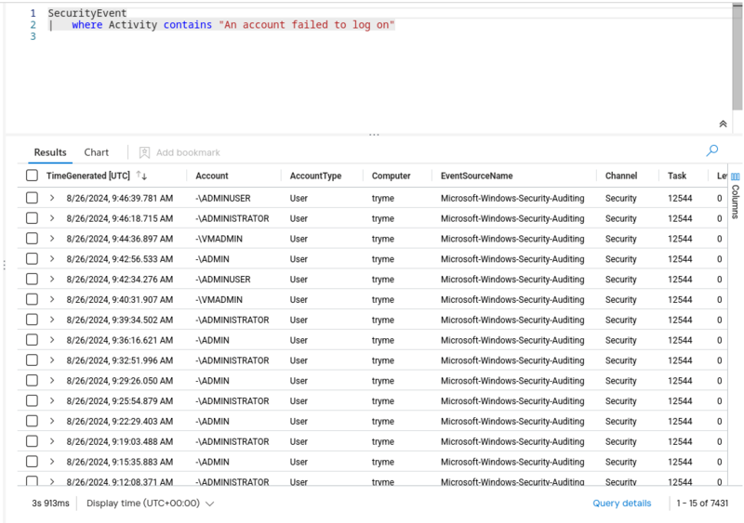Switch to the Results tab
Image resolution: width=744 pixels, height=523 pixels.
point(50,152)
